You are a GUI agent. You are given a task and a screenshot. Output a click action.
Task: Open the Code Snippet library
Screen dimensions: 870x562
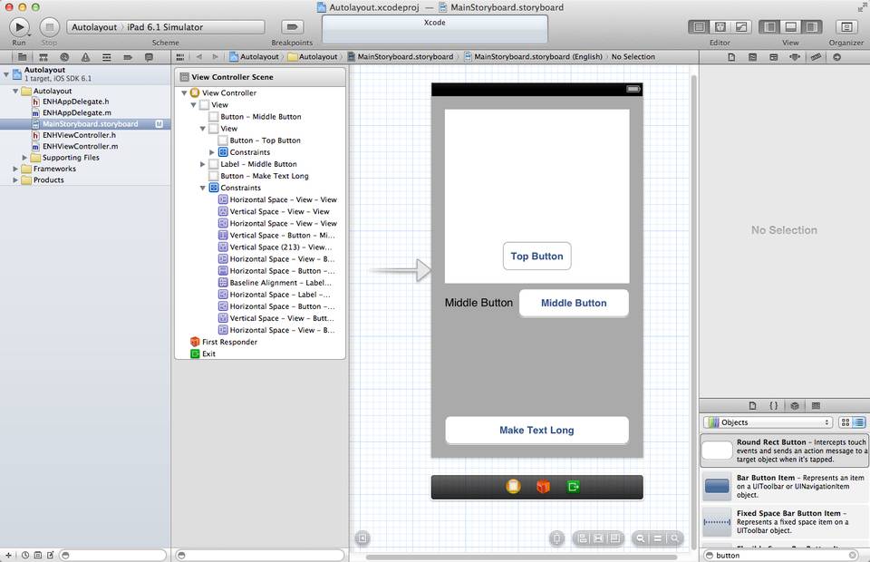coord(773,405)
